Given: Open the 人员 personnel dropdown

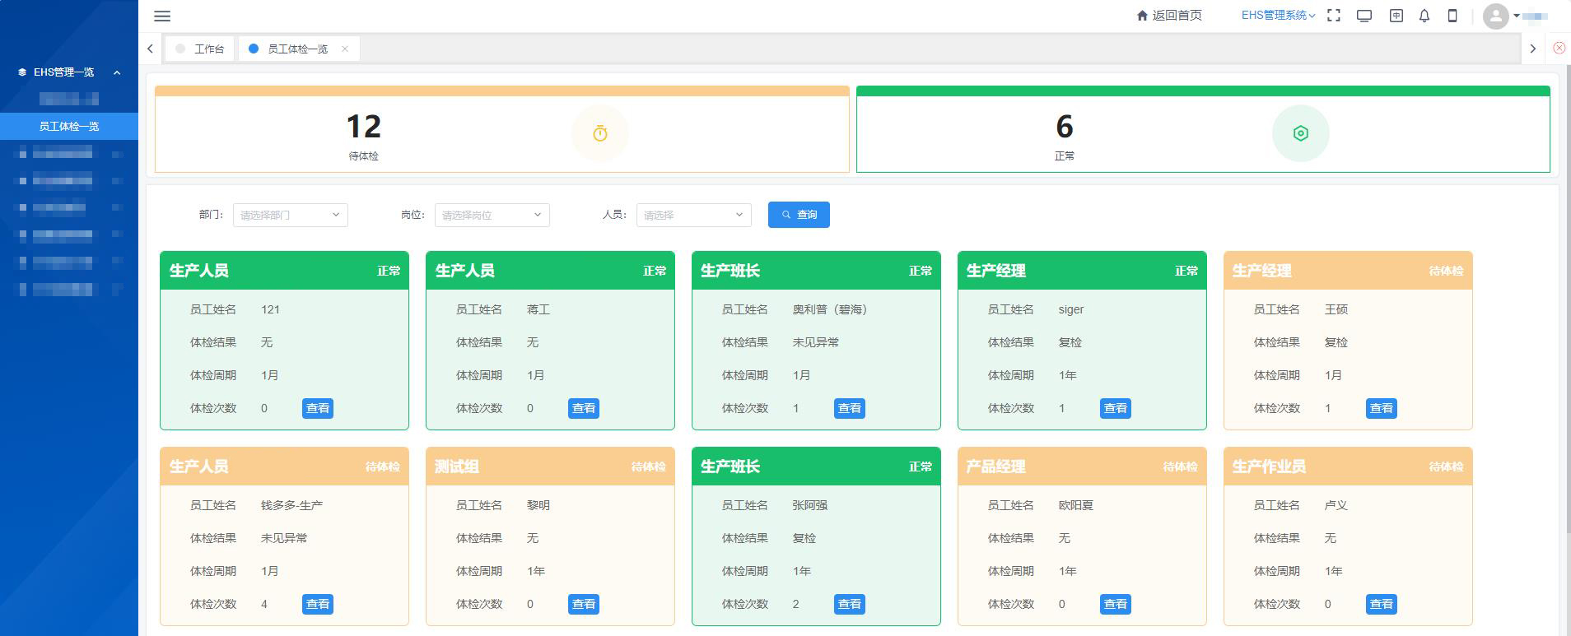Looking at the screenshot, I should point(693,215).
